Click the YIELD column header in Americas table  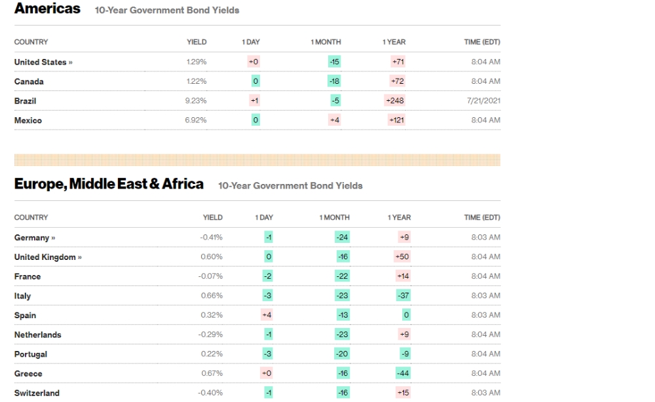pos(196,42)
